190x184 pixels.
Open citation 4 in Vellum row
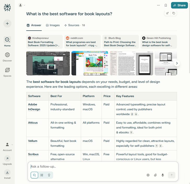(161, 146)
